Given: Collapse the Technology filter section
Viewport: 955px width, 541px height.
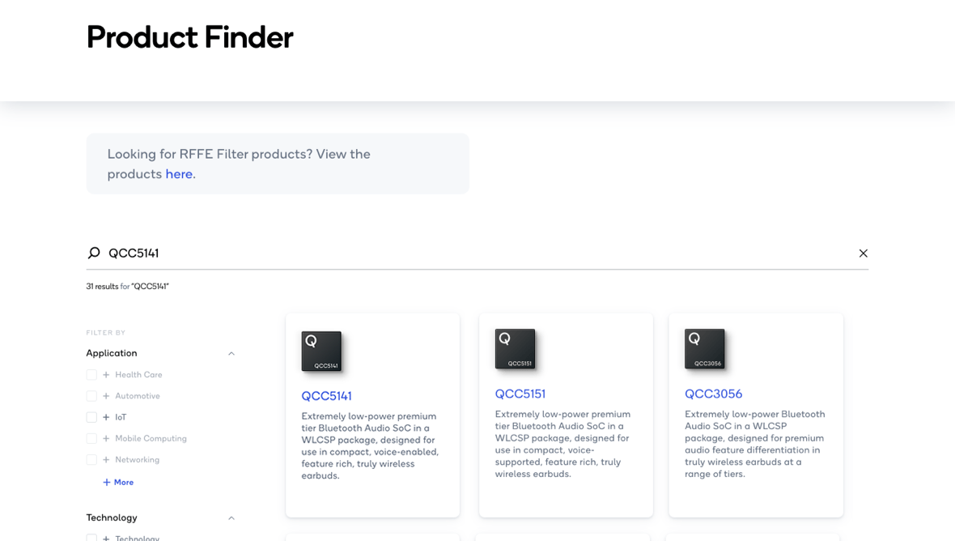Looking at the screenshot, I should 231,518.
